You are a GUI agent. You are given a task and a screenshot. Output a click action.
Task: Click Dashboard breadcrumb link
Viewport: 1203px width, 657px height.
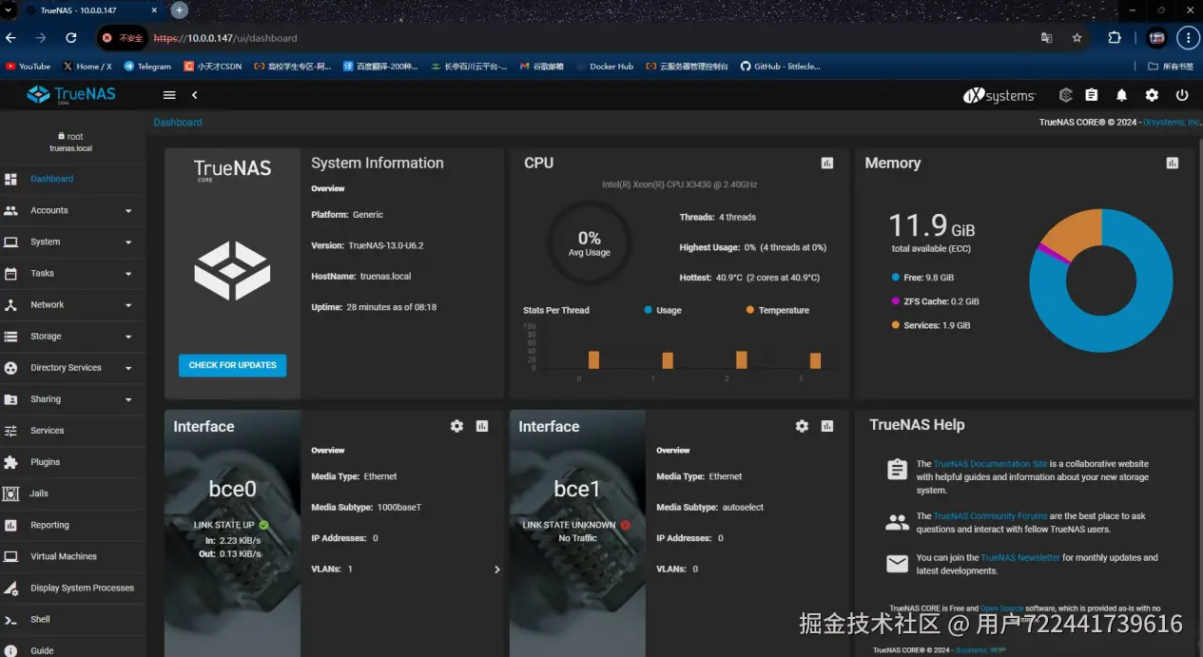178,123
